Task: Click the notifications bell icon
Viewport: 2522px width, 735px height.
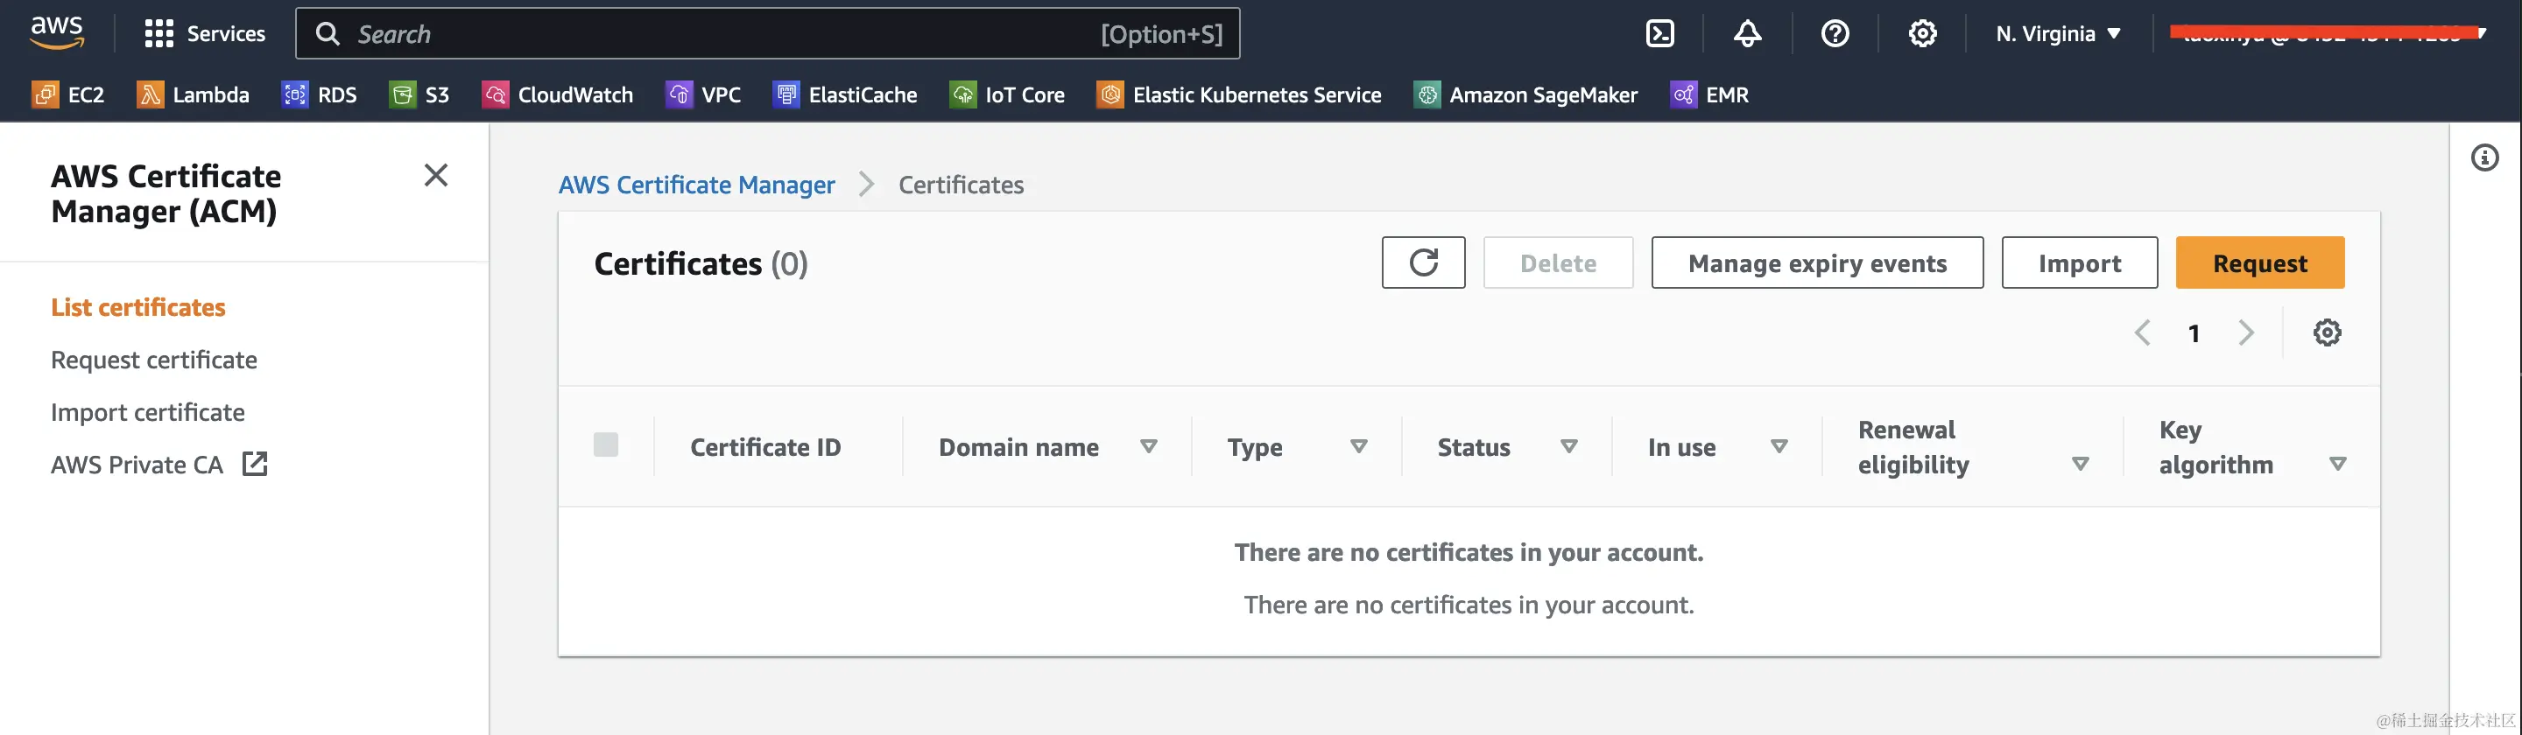Action: point(1748,34)
